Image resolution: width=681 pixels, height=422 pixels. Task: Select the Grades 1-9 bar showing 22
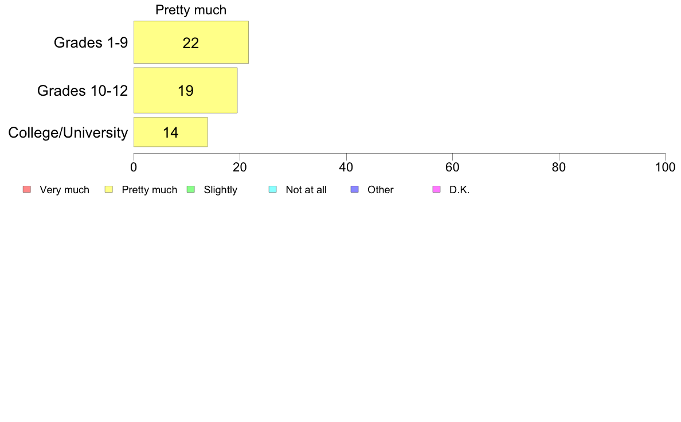pos(191,42)
